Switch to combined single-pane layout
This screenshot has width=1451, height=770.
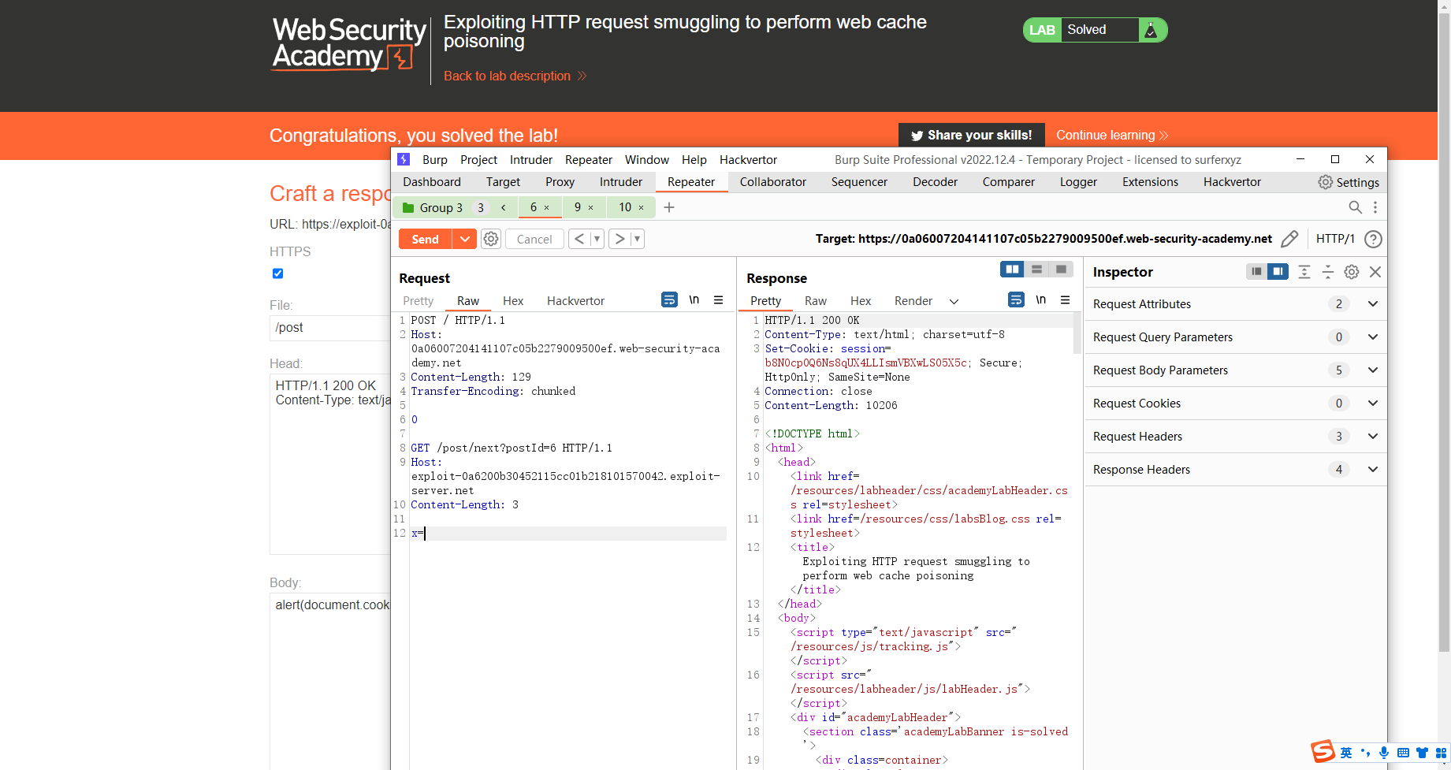click(x=1061, y=270)
